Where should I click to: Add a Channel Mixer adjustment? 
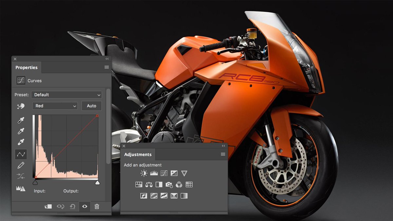coord(179,184)
